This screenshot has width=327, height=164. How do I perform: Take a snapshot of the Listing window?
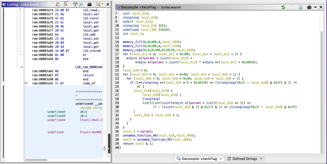click(x=90, y=4)
